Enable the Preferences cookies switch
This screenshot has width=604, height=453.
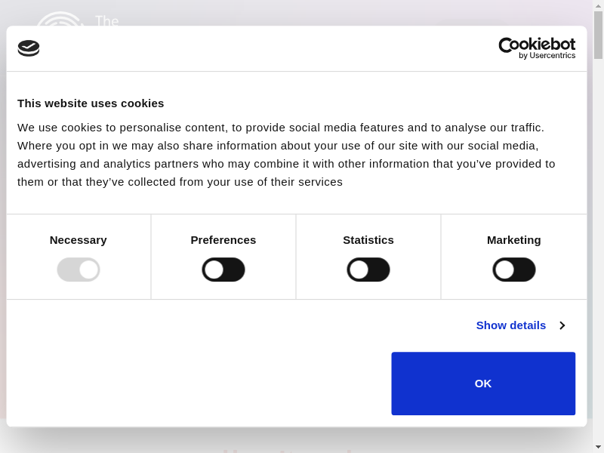[223, 270]
